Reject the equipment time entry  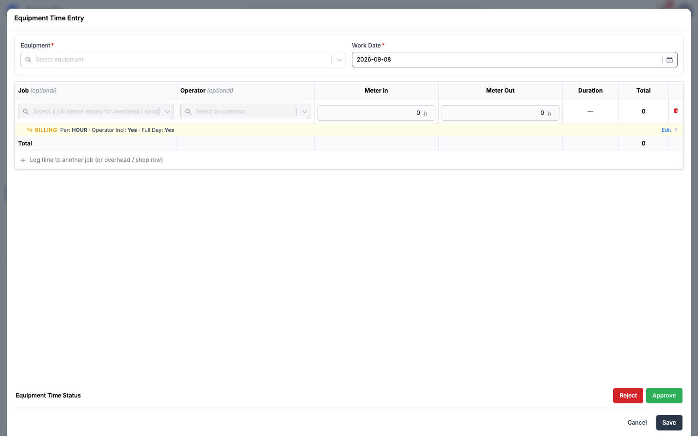pyautogui.click(x=628, y=396)
